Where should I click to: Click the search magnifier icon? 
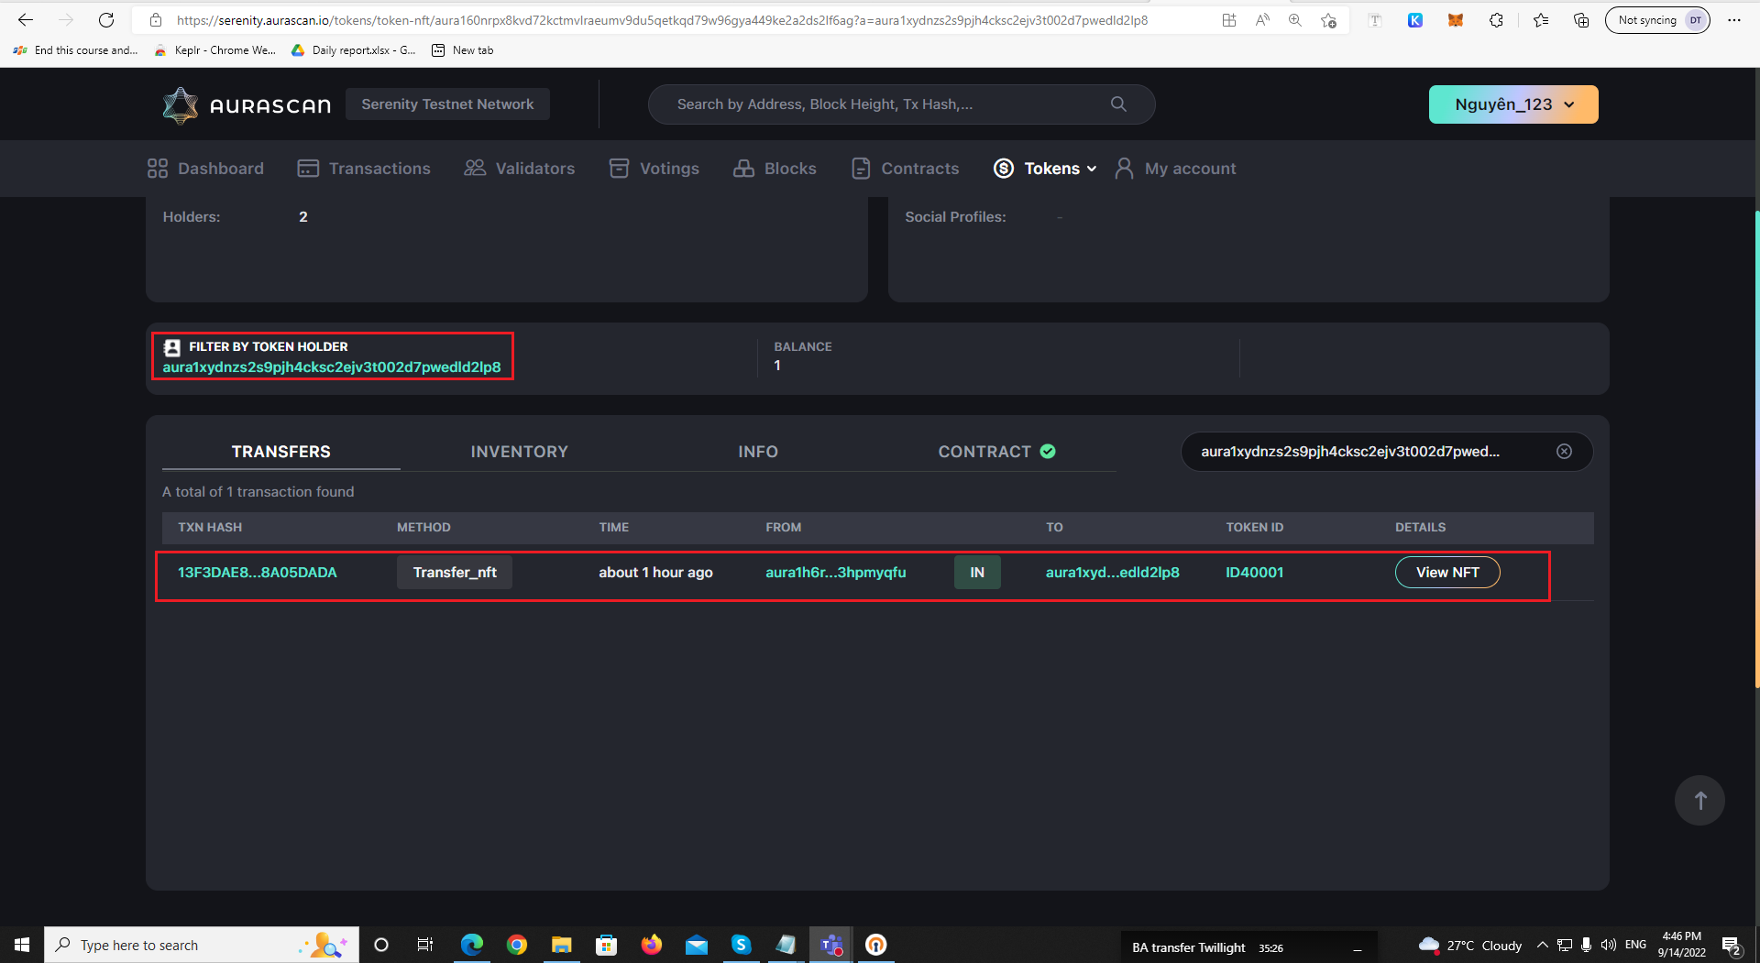1117,104
